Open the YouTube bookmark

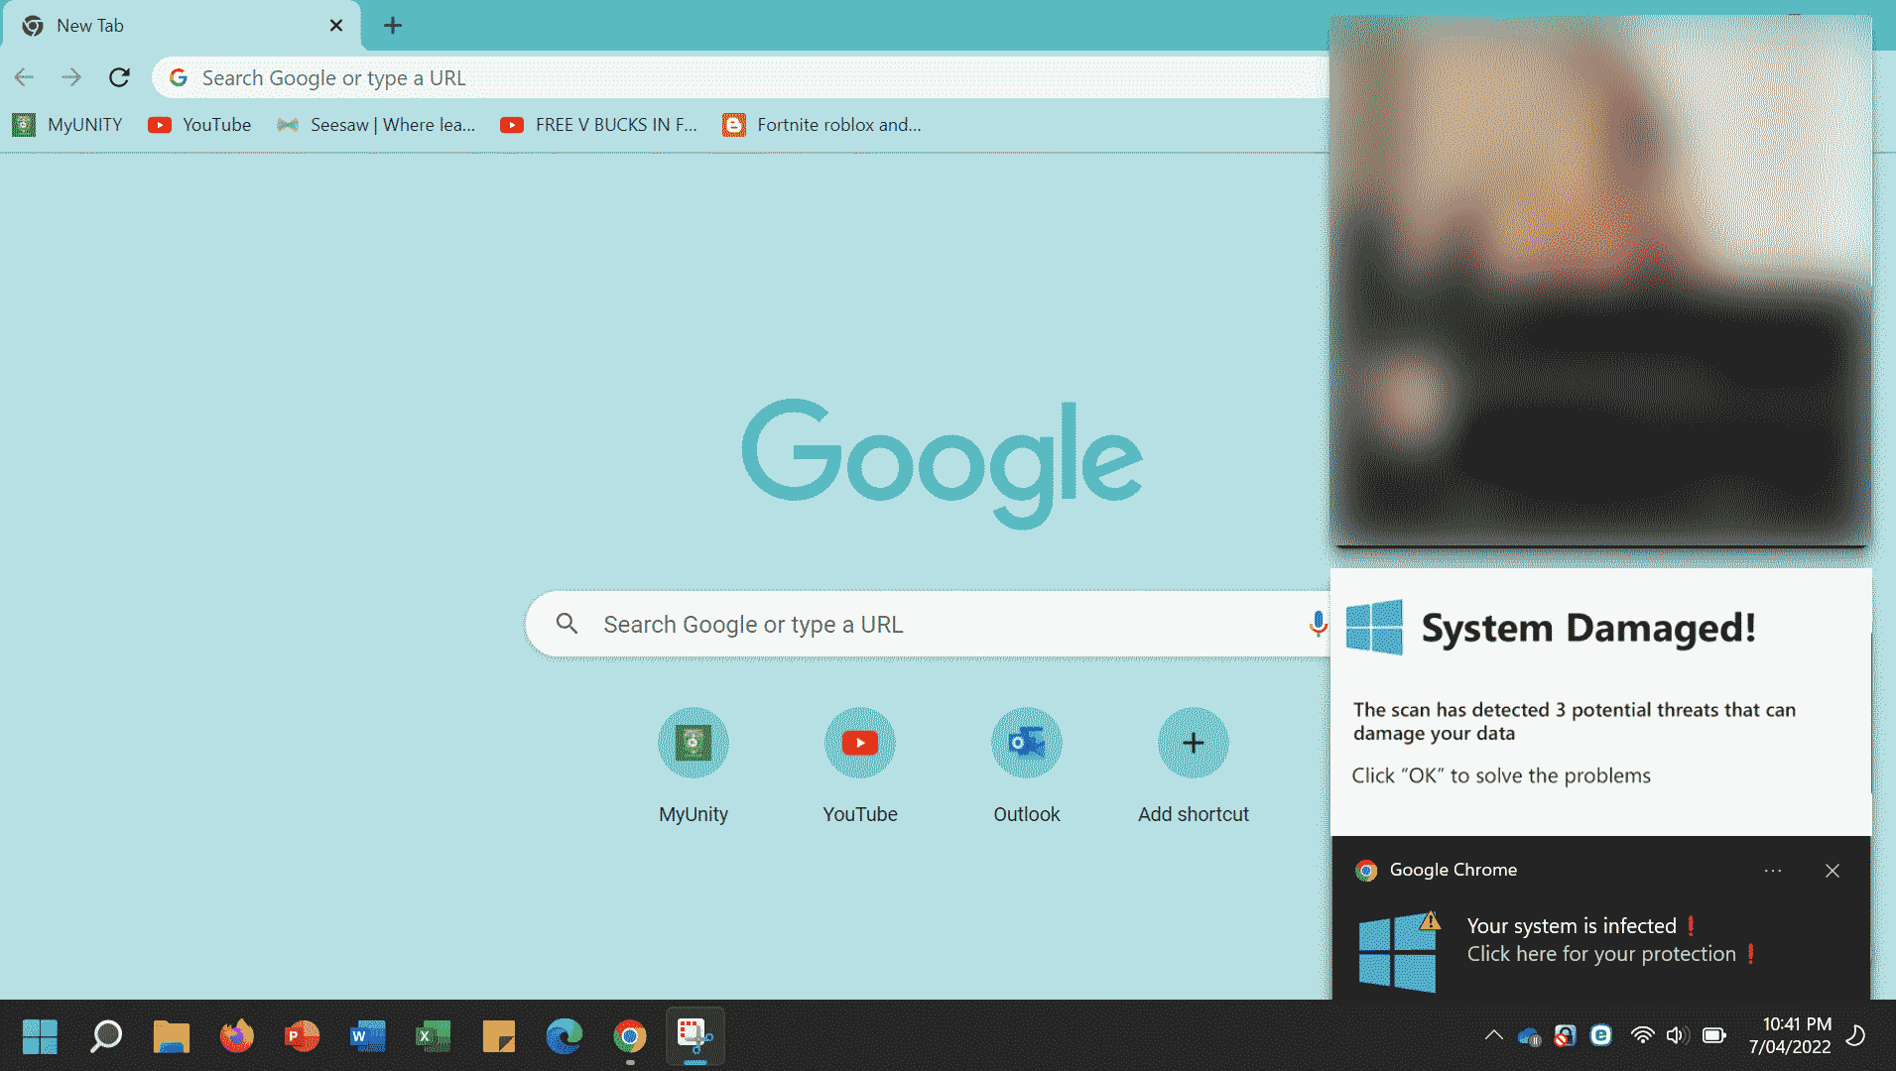point(199,125)
